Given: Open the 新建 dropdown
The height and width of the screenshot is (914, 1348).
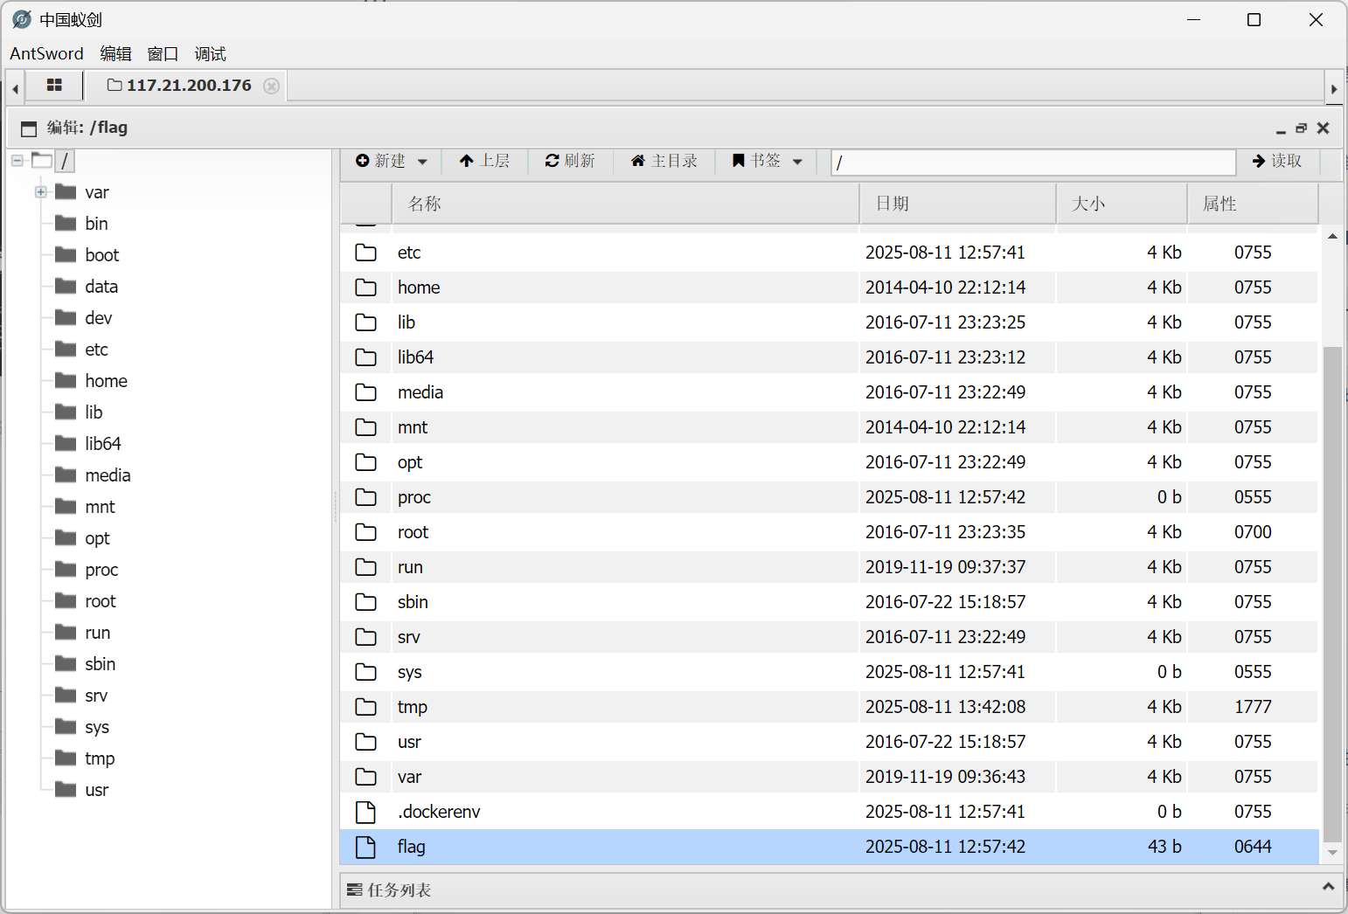Looking at the screenshot, I should pyautogui.click(x=392, y=161).
